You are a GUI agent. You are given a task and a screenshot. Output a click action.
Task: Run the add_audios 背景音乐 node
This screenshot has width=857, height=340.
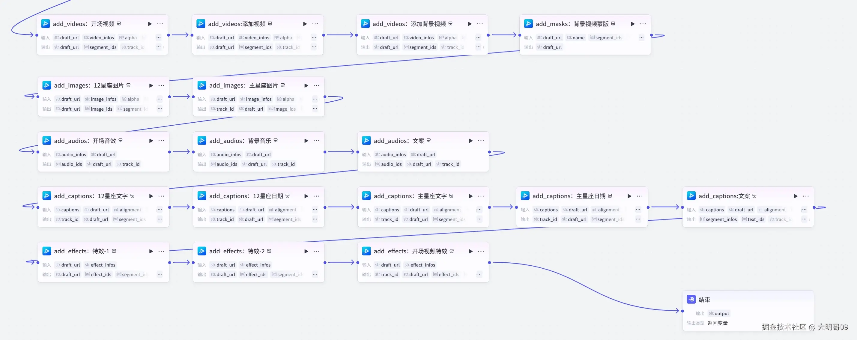[x=306, y=141]
